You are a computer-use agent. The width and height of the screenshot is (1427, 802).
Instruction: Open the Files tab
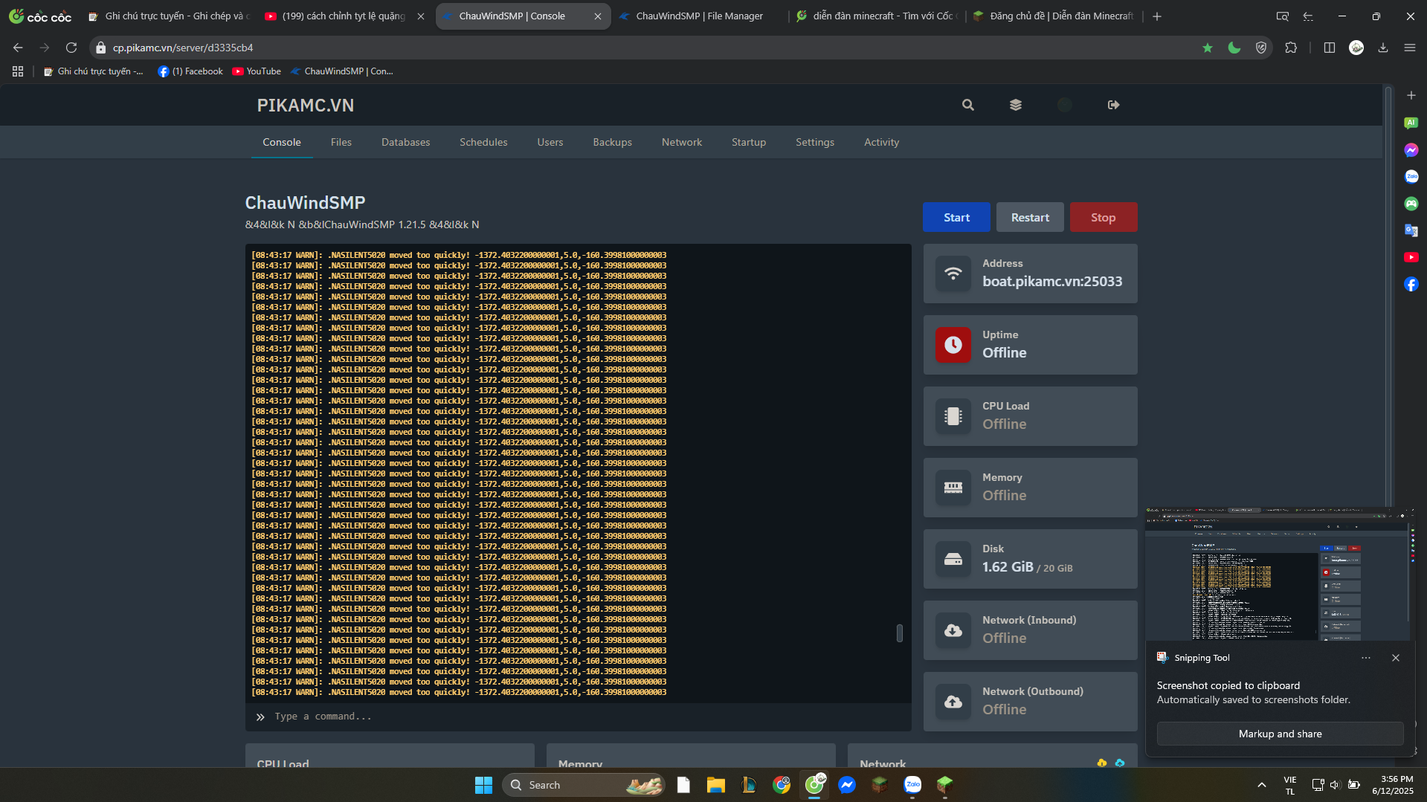pyautogui.click(x=341, y=142)
